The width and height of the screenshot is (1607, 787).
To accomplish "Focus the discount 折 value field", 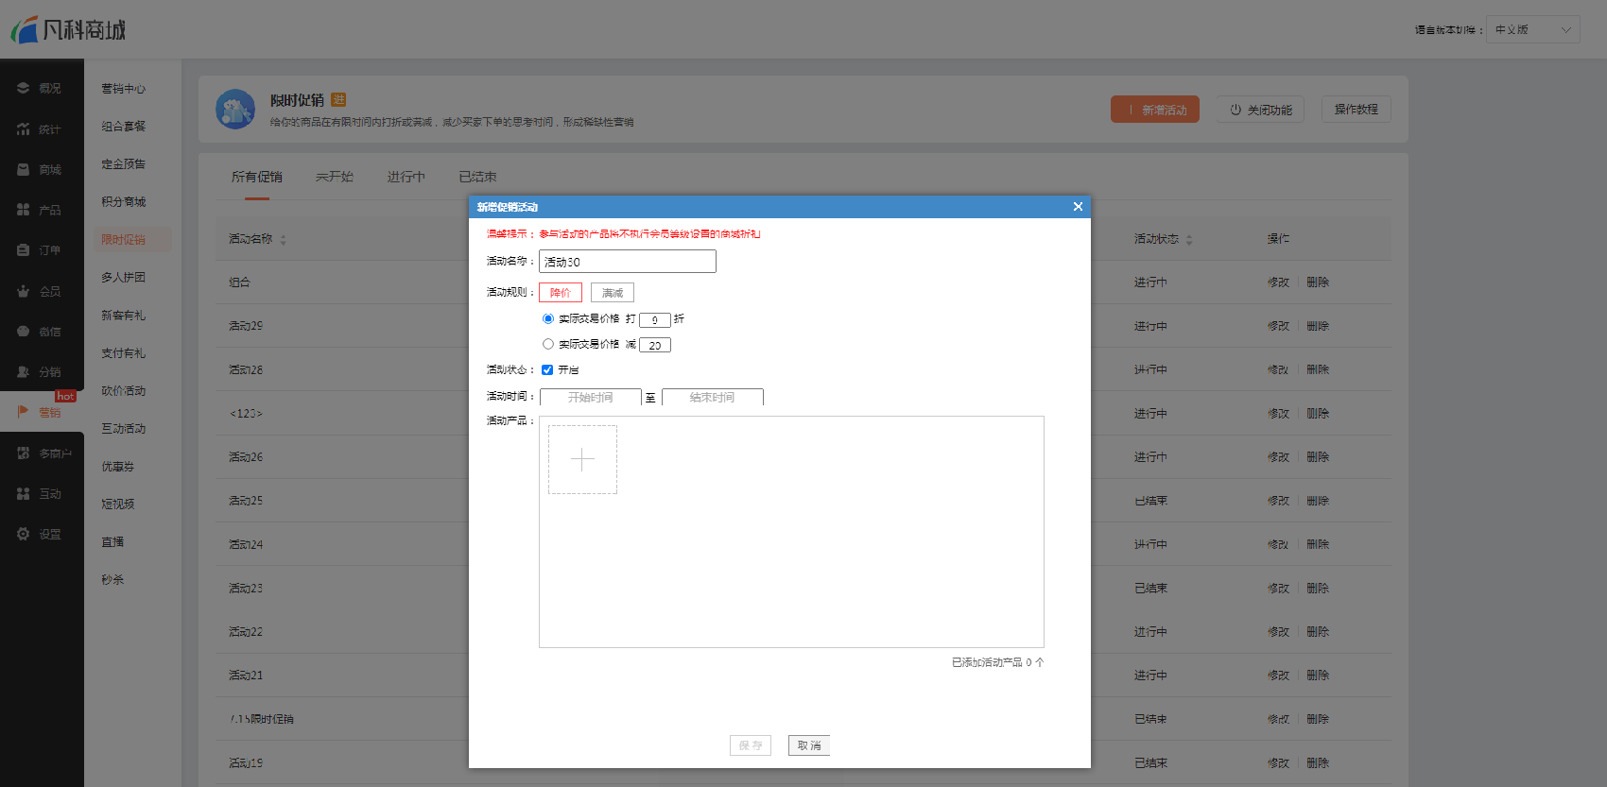I will (x=655, y=319).
